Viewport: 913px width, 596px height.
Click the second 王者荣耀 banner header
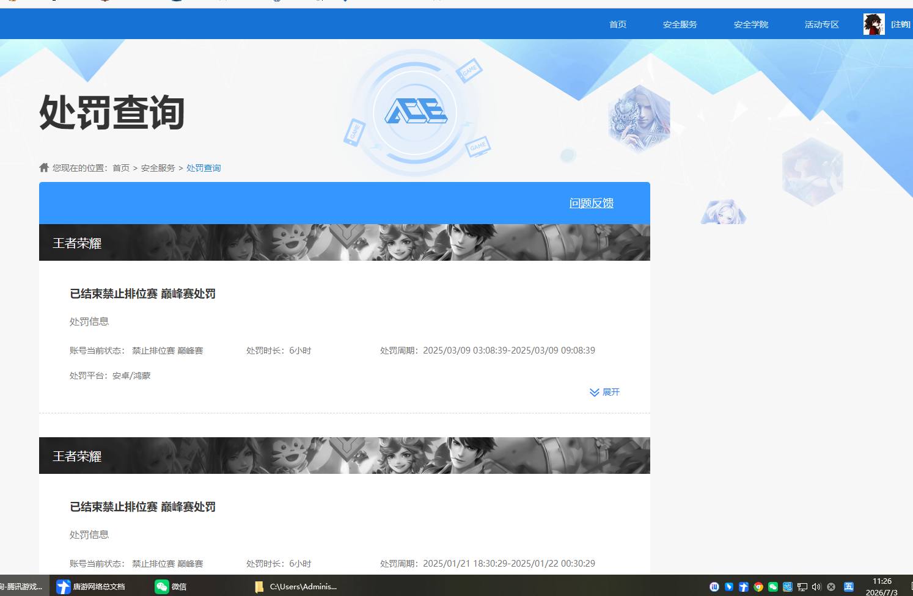(x=345, y=456)
